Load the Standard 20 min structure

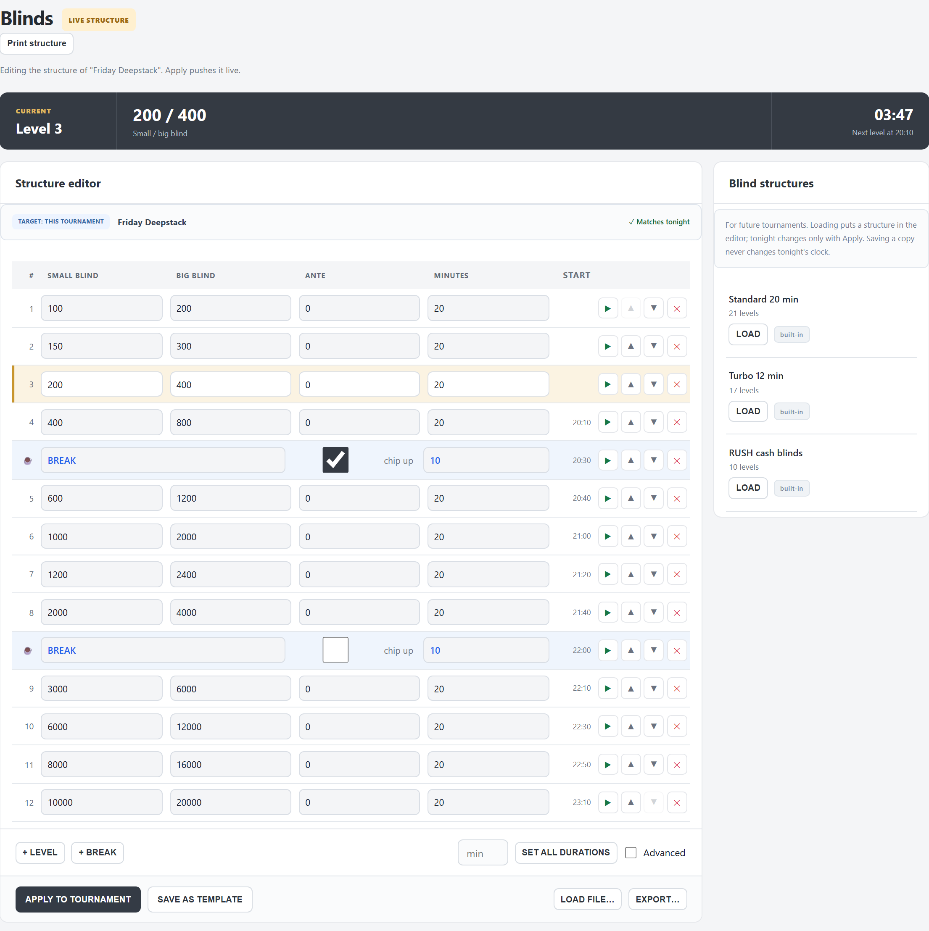click(x=748, y=334)
